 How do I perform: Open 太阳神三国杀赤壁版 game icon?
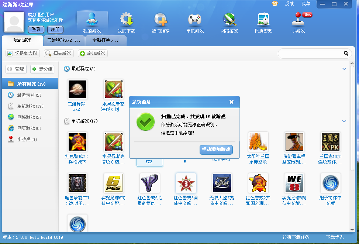click(x=258, y=142)
